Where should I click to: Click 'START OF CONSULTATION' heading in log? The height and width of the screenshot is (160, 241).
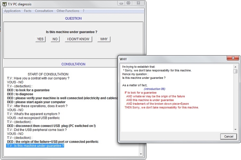48,74
